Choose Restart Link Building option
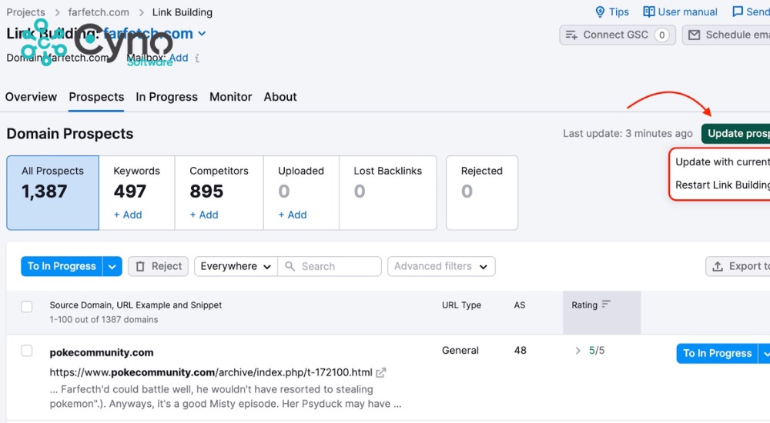This screenshot has width=770, height=423. [x=722, y=185]
